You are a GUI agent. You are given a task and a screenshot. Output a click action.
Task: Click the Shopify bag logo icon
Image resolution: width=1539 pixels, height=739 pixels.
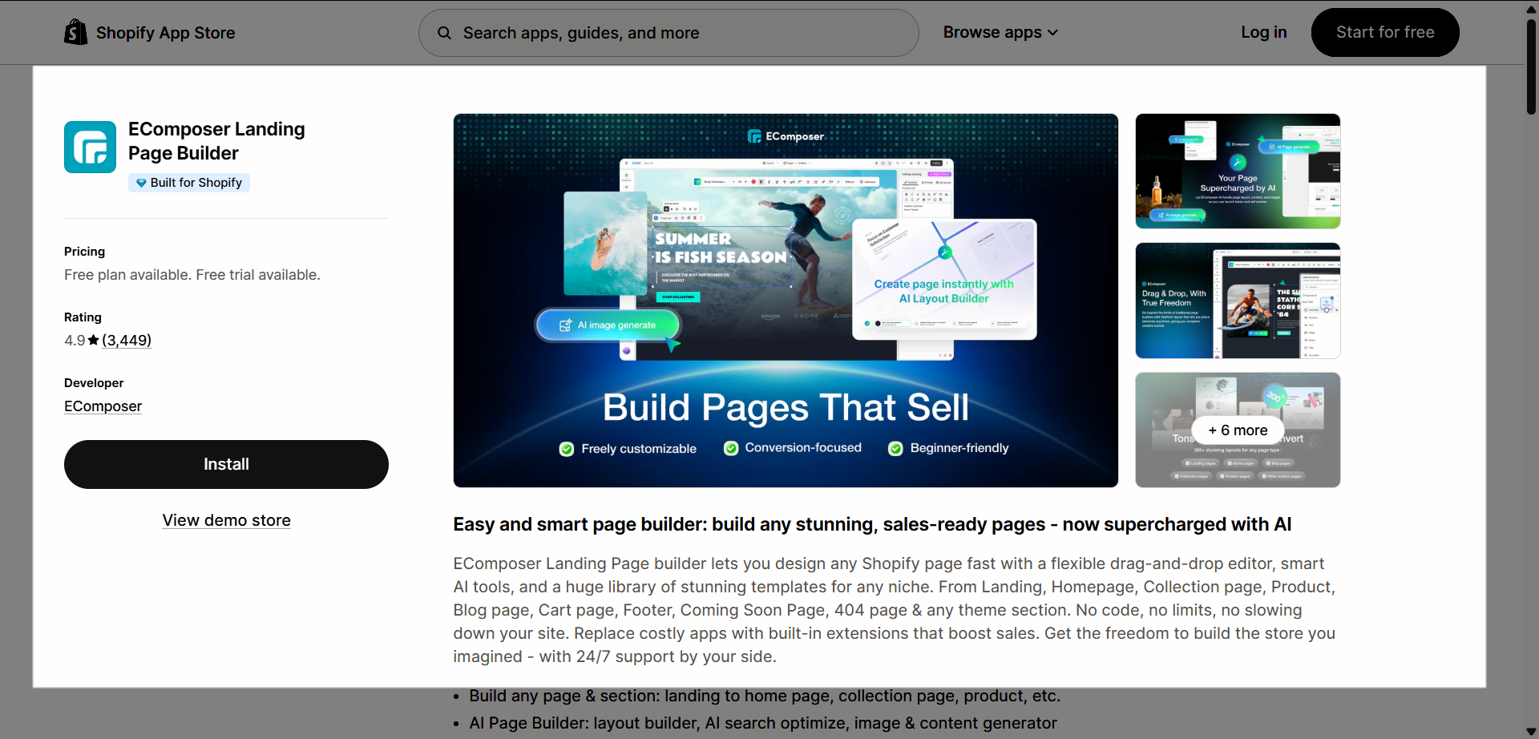76,32
